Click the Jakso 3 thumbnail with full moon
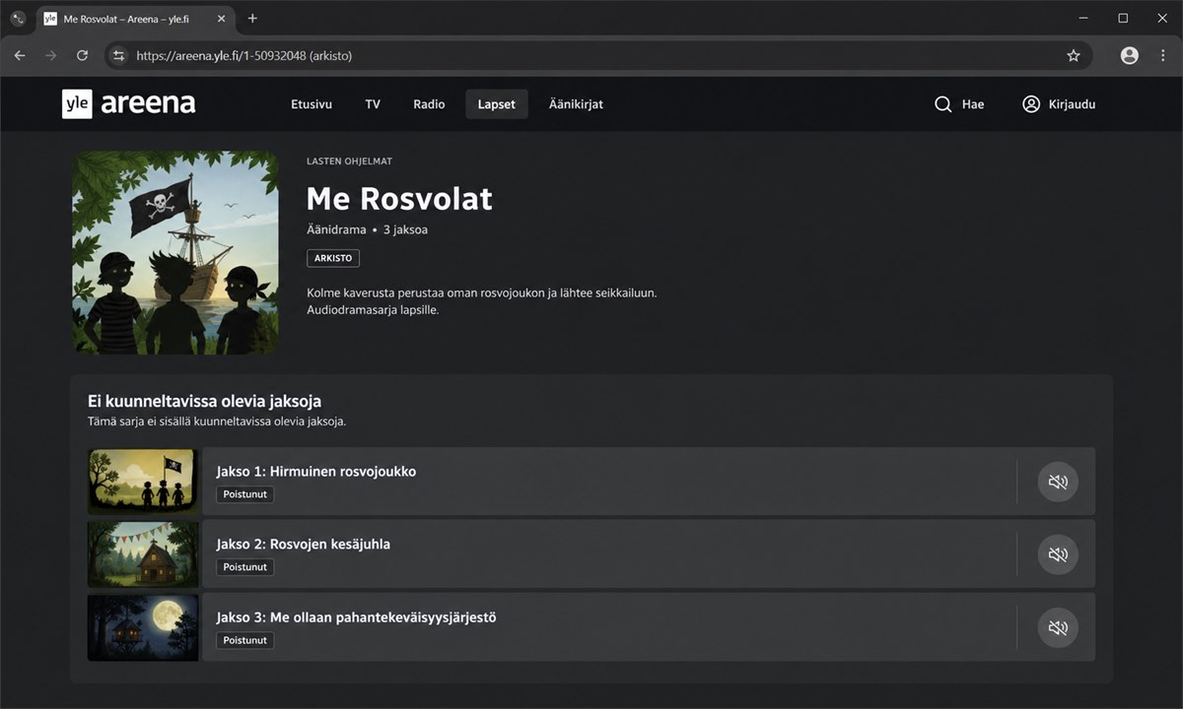This screenshot has height=709, width=1183. pyautogui.click(x=144, y=627)
